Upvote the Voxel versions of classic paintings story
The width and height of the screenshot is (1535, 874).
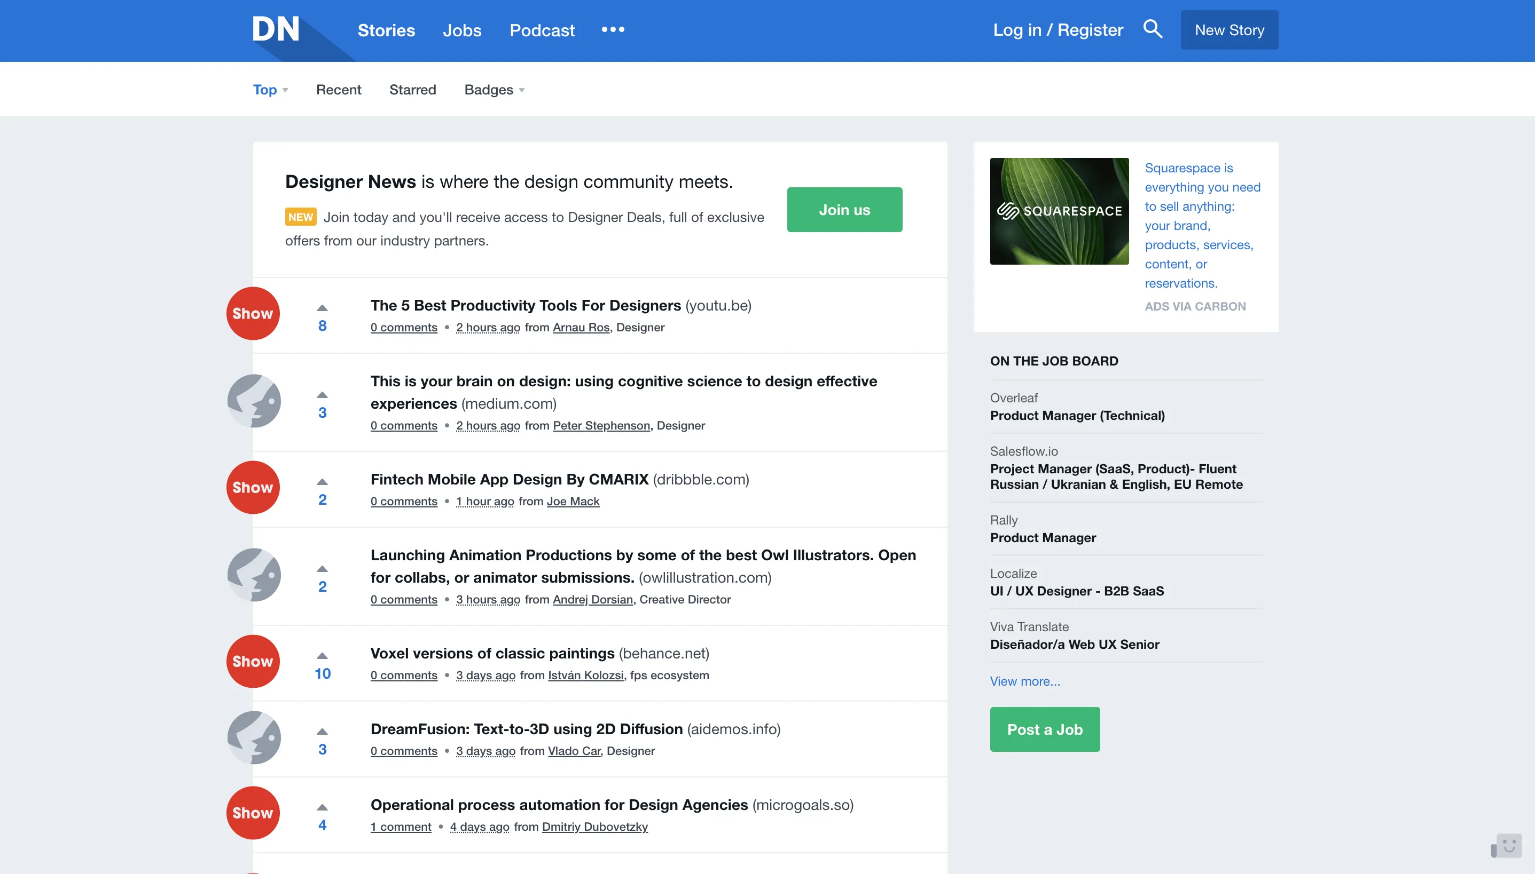coord(323,655)
